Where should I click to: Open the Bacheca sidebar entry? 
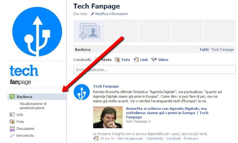click(37, 97)
